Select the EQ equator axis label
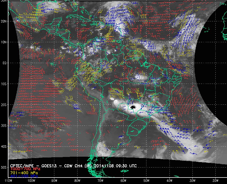Viewport: 227px width, 184px height. tap(5, 63)
